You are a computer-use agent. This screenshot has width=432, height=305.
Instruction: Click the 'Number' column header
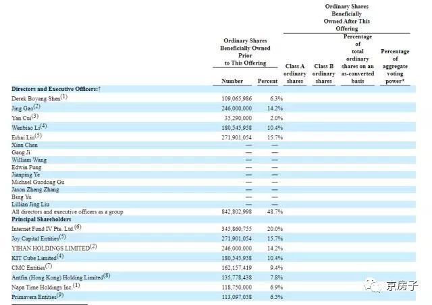(x=232, y=81)
